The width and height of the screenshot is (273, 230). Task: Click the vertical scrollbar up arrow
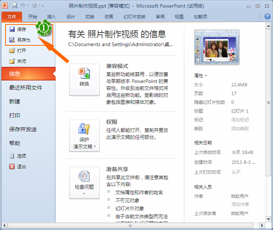pos(268,26)
